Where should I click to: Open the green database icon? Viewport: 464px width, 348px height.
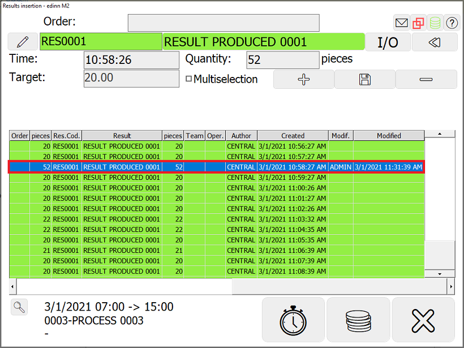435,23
